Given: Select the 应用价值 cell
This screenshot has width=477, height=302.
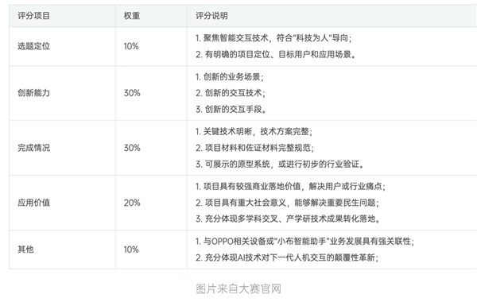Looking at the screenshot, I should 33,203.
